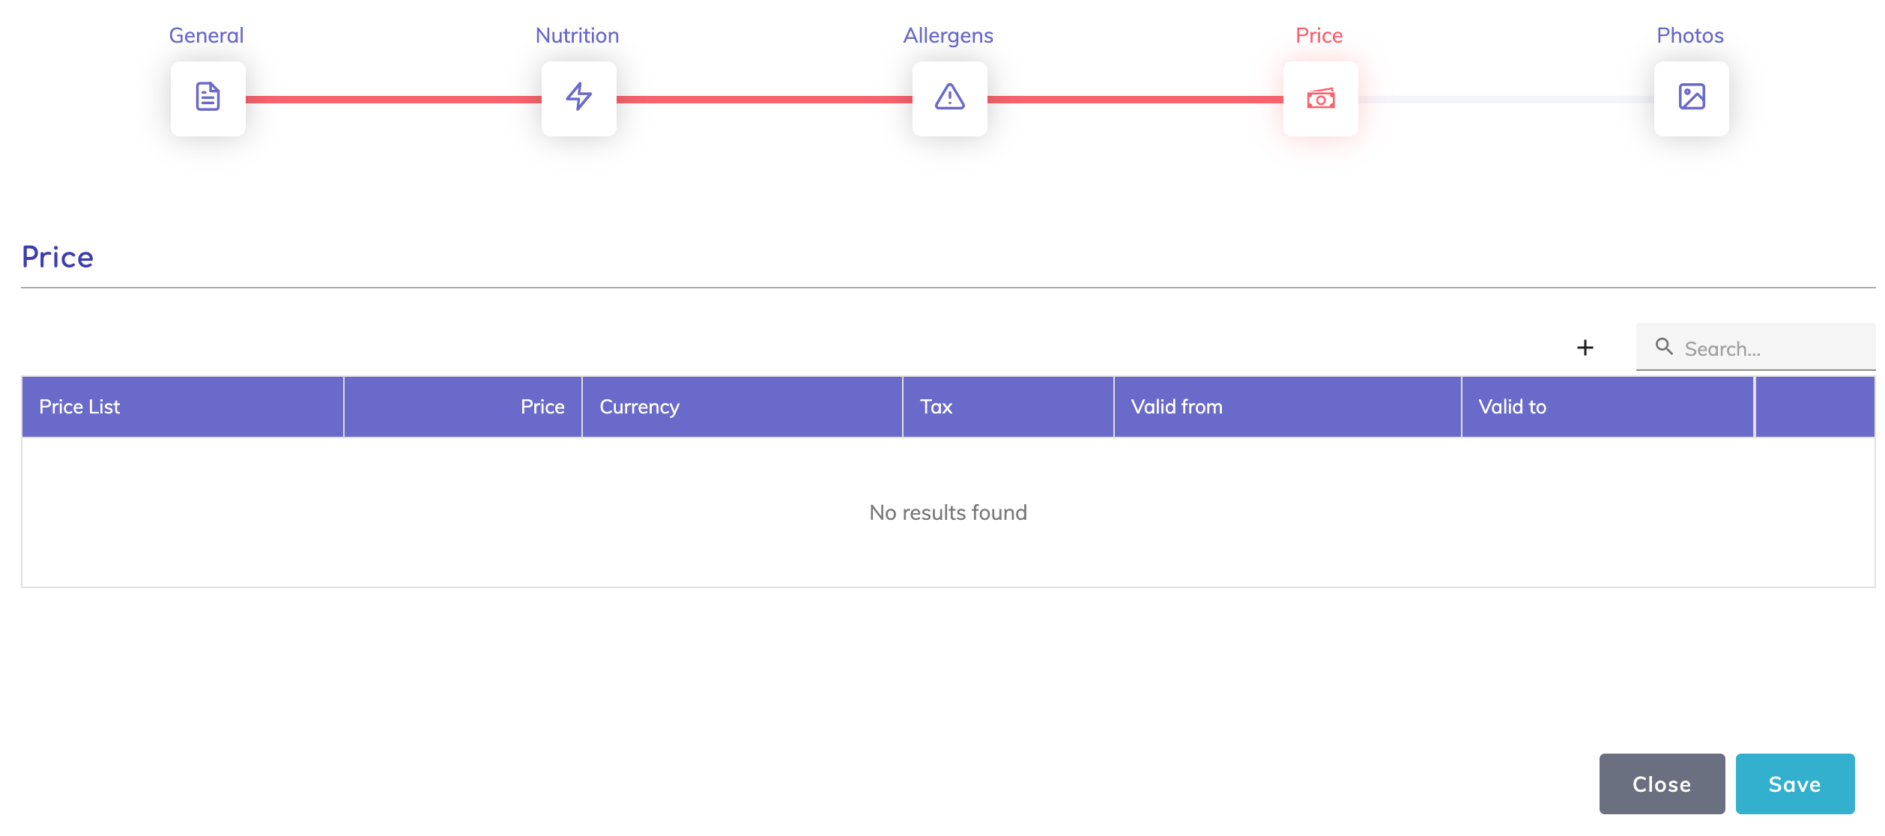This screenshot has height=836, width=1885.
Task: Sort by Valid from column header
Action: point(1176,407)
